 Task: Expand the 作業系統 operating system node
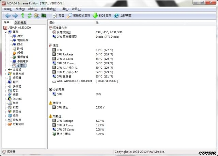point(6,74)
